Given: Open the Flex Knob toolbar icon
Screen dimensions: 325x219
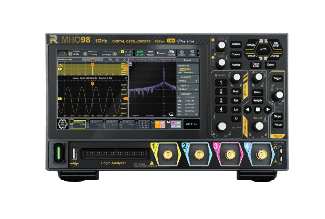Looking at the screenshot, I should point(171,53).
